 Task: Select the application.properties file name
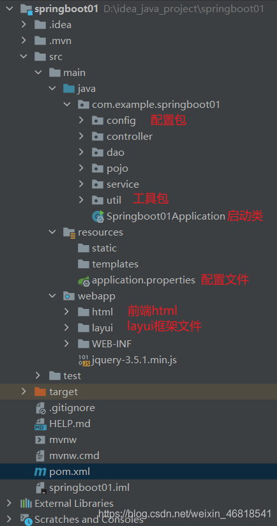(144, 280)
